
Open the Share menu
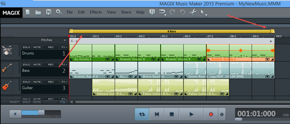[x=126, y=12]
